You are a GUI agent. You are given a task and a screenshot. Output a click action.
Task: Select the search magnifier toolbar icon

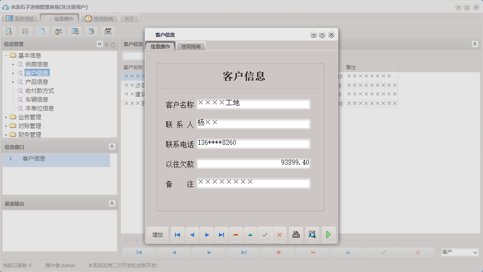point(9,31)
